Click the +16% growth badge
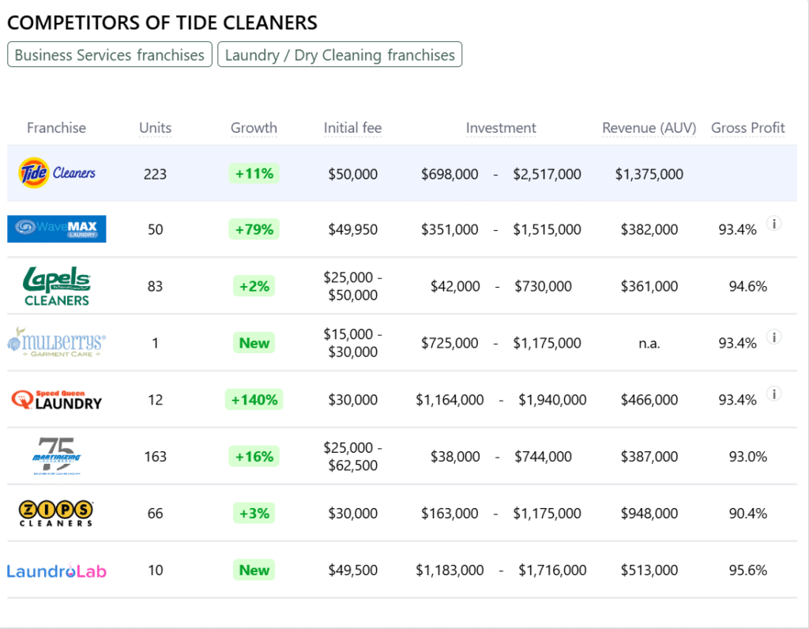This screenshot has width=809, height=629. (254, 456)
